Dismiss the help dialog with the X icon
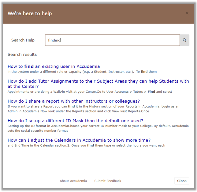 click(x=187, y=13)
